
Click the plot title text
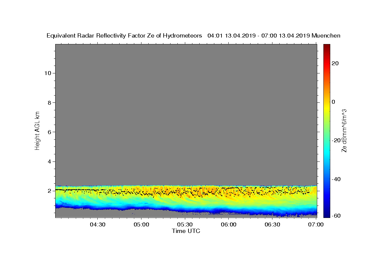point(193,36)
